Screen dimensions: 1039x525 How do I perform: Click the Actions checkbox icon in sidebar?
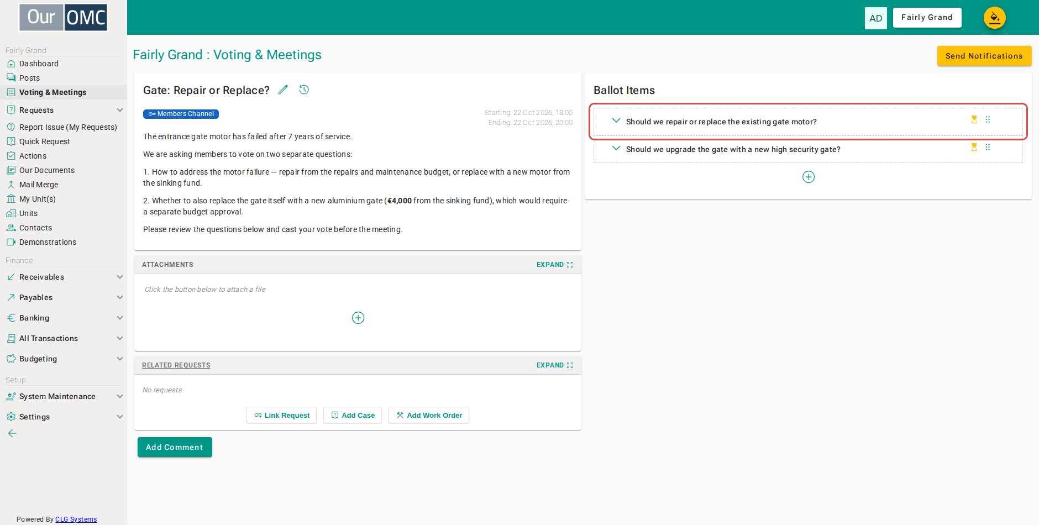pos(11,156)
